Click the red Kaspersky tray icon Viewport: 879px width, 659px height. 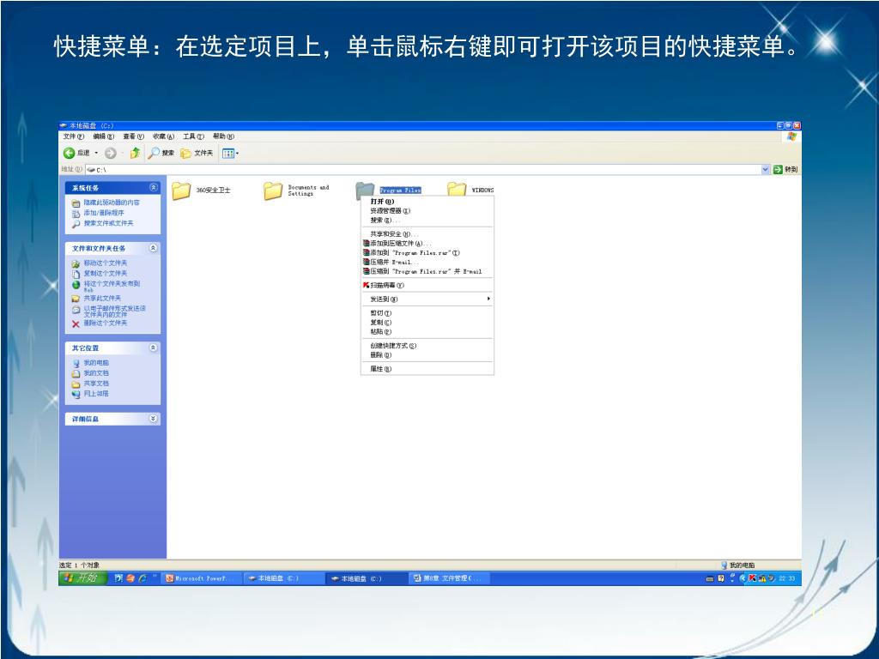coord(753,578)
